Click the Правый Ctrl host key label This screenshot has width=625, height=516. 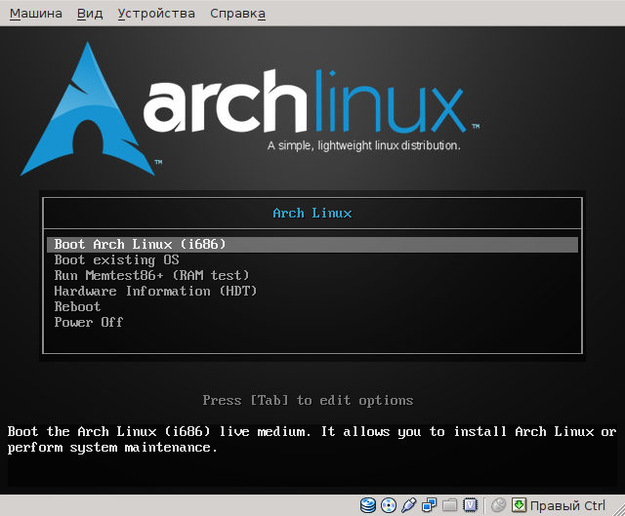click(x=567, y=505)
